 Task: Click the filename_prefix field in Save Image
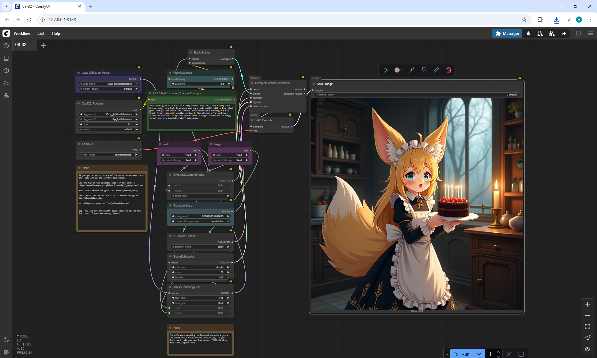tap(417, 95)
